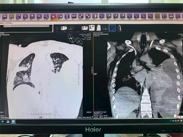The image size is (183, 137).
Task: Click the right mediastinal coronal CT image
Action: click(143, 79)
